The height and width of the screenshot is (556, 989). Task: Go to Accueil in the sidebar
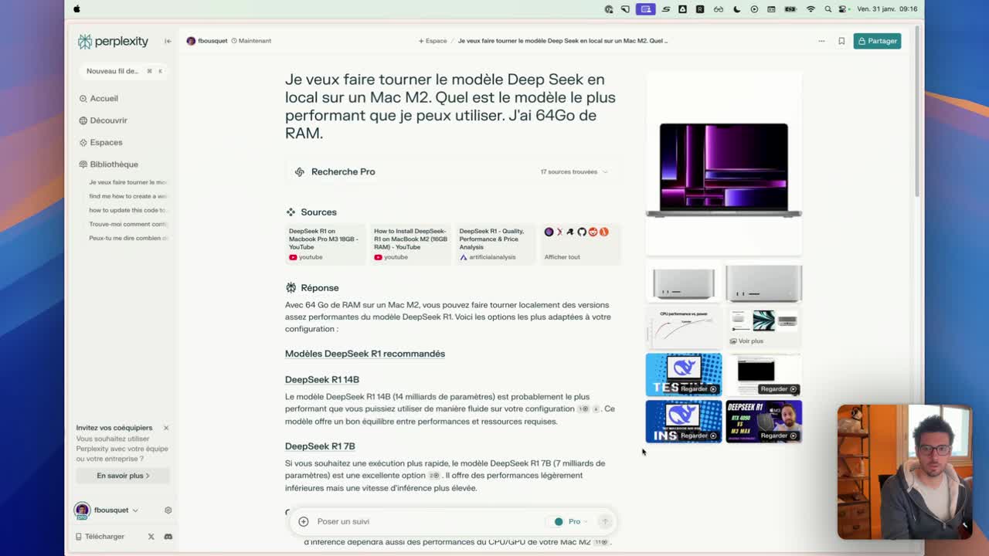(98, 98)
